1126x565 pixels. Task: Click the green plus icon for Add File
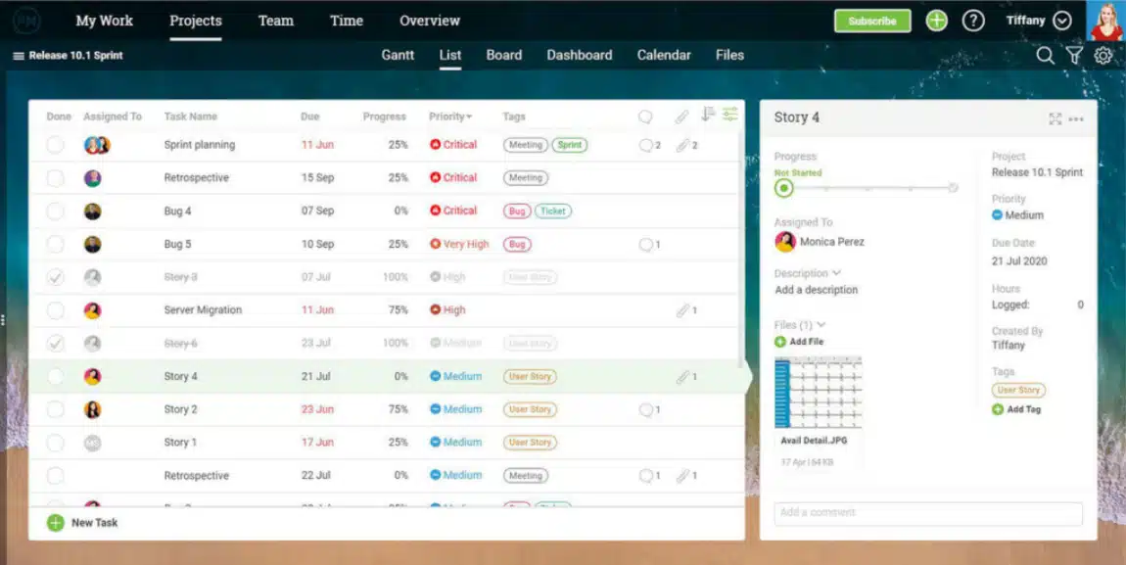780,342
